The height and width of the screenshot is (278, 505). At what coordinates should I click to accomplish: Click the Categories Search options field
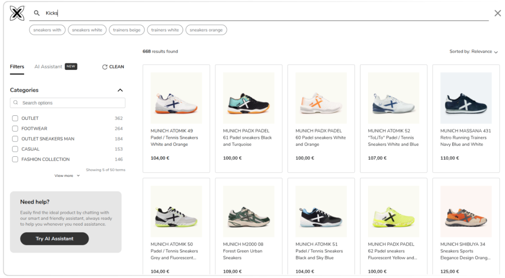[x=68, y=103]
